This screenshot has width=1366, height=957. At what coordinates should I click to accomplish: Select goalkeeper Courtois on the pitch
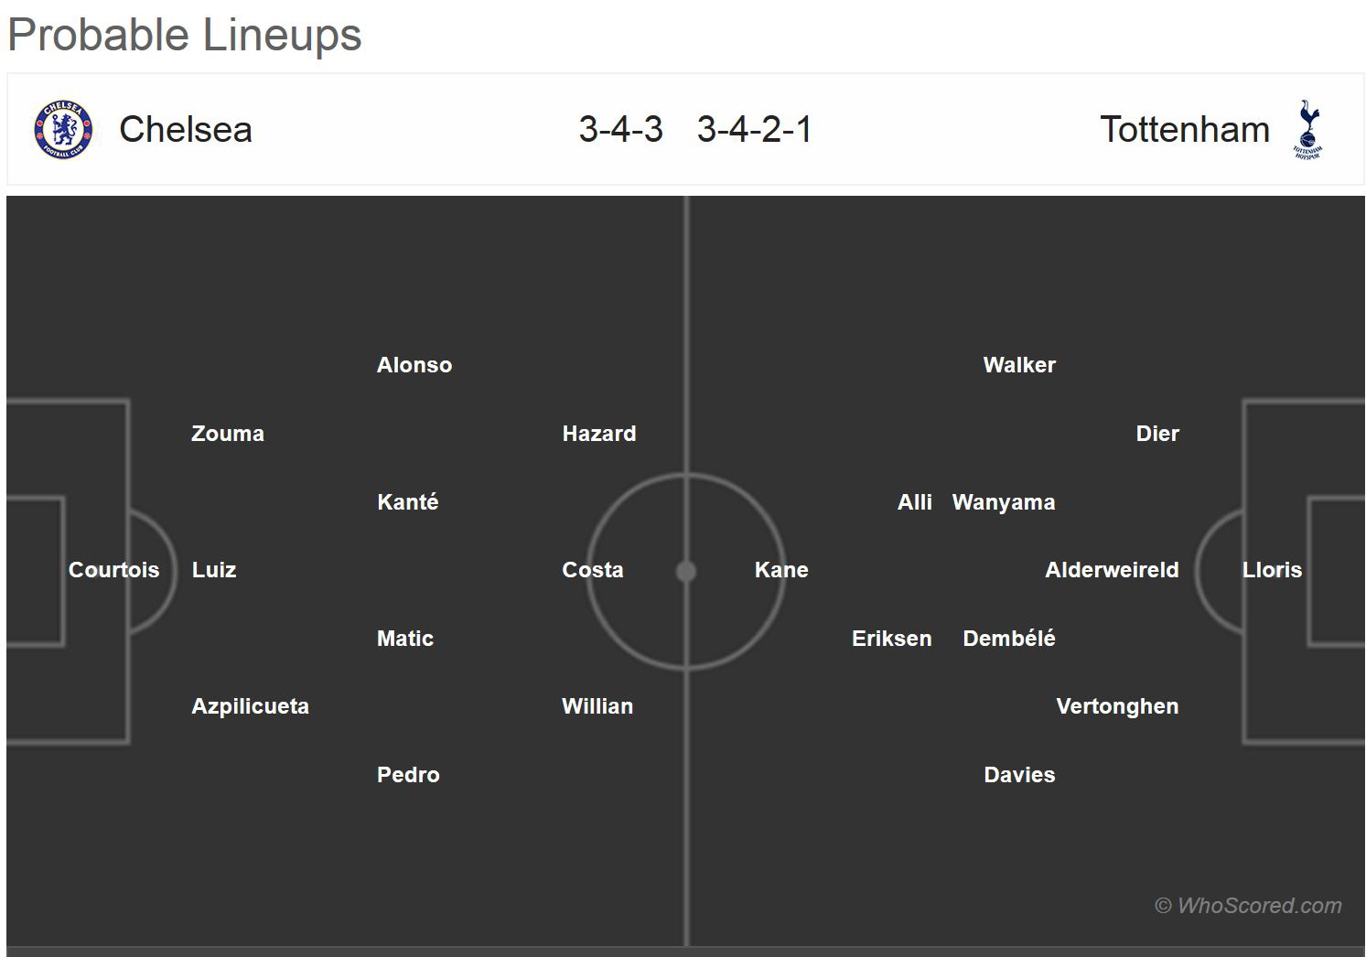113,570
